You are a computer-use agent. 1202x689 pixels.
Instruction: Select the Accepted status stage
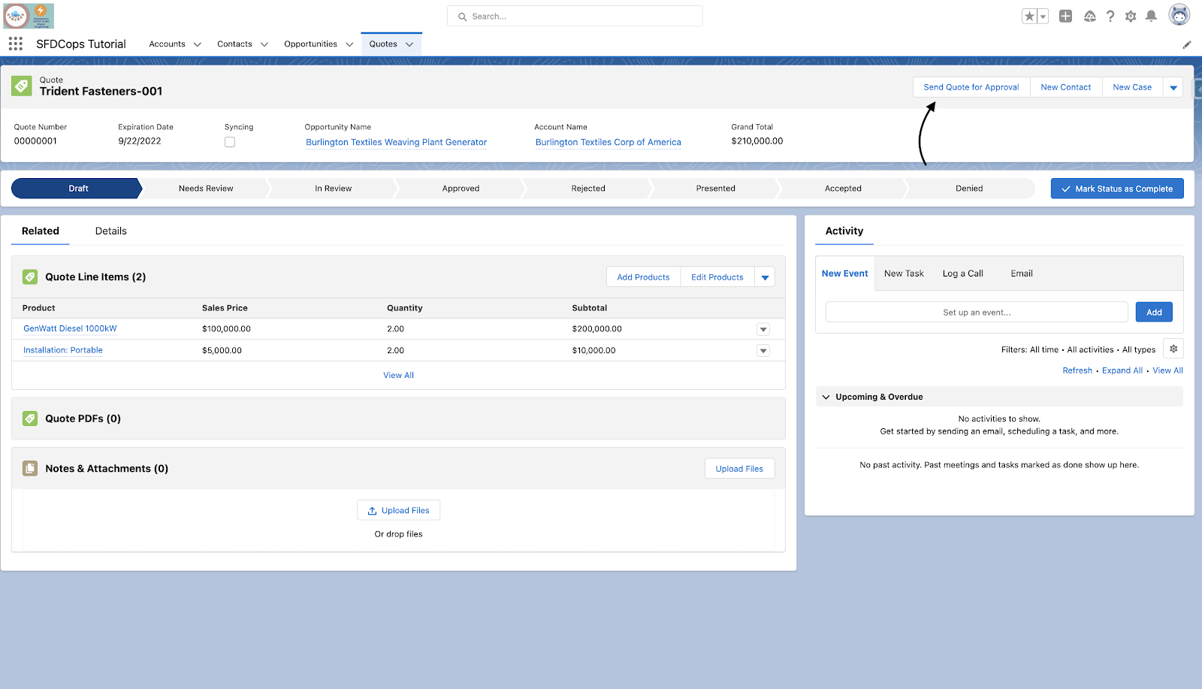click(x=843, y=189)
